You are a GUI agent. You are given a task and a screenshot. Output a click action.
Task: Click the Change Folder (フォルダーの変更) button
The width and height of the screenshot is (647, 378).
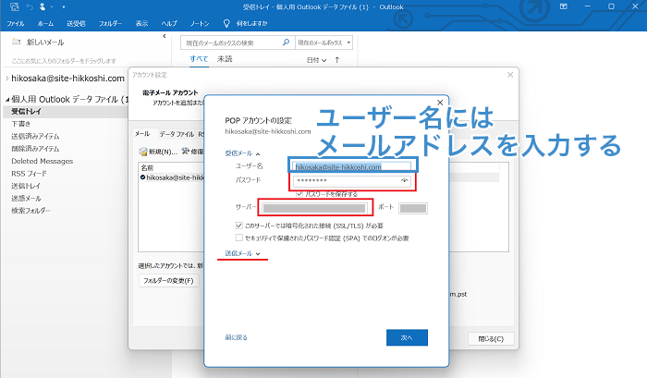[168, 281]
